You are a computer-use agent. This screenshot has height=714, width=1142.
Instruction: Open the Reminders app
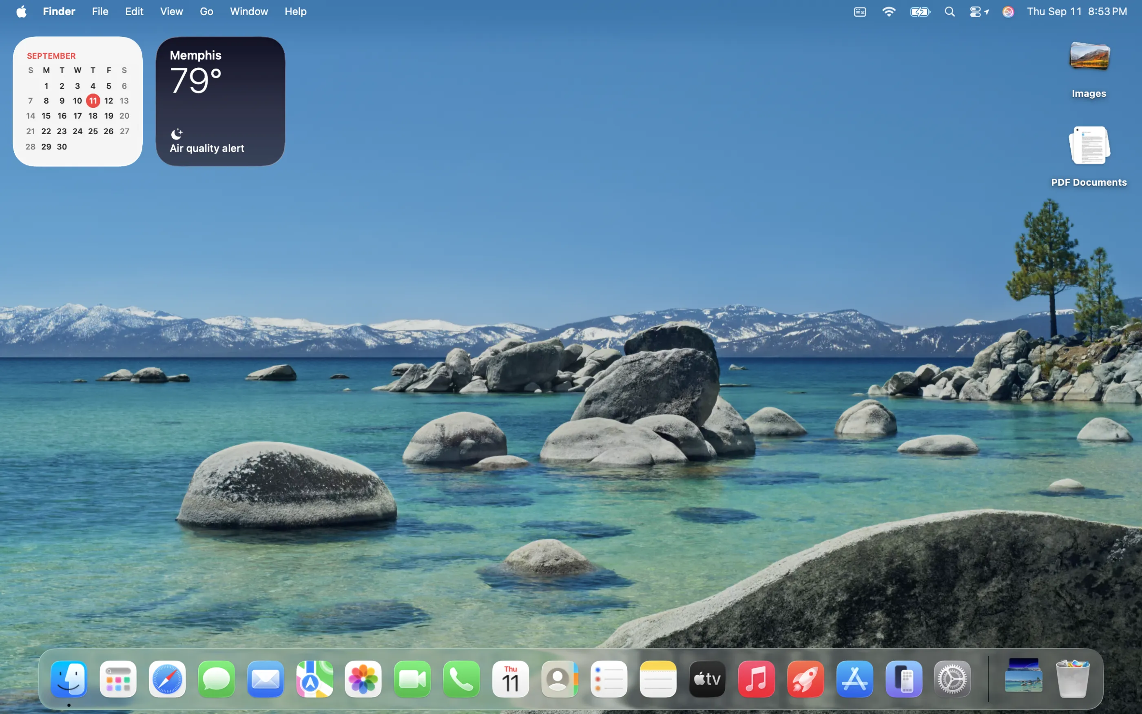[x=608, y=679]
